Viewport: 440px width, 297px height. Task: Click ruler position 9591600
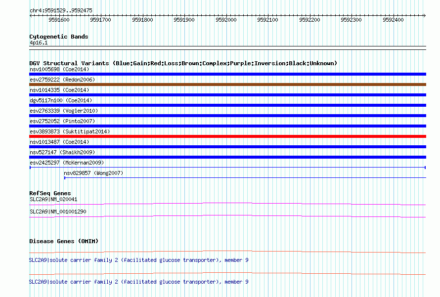[x=59, y=20]
